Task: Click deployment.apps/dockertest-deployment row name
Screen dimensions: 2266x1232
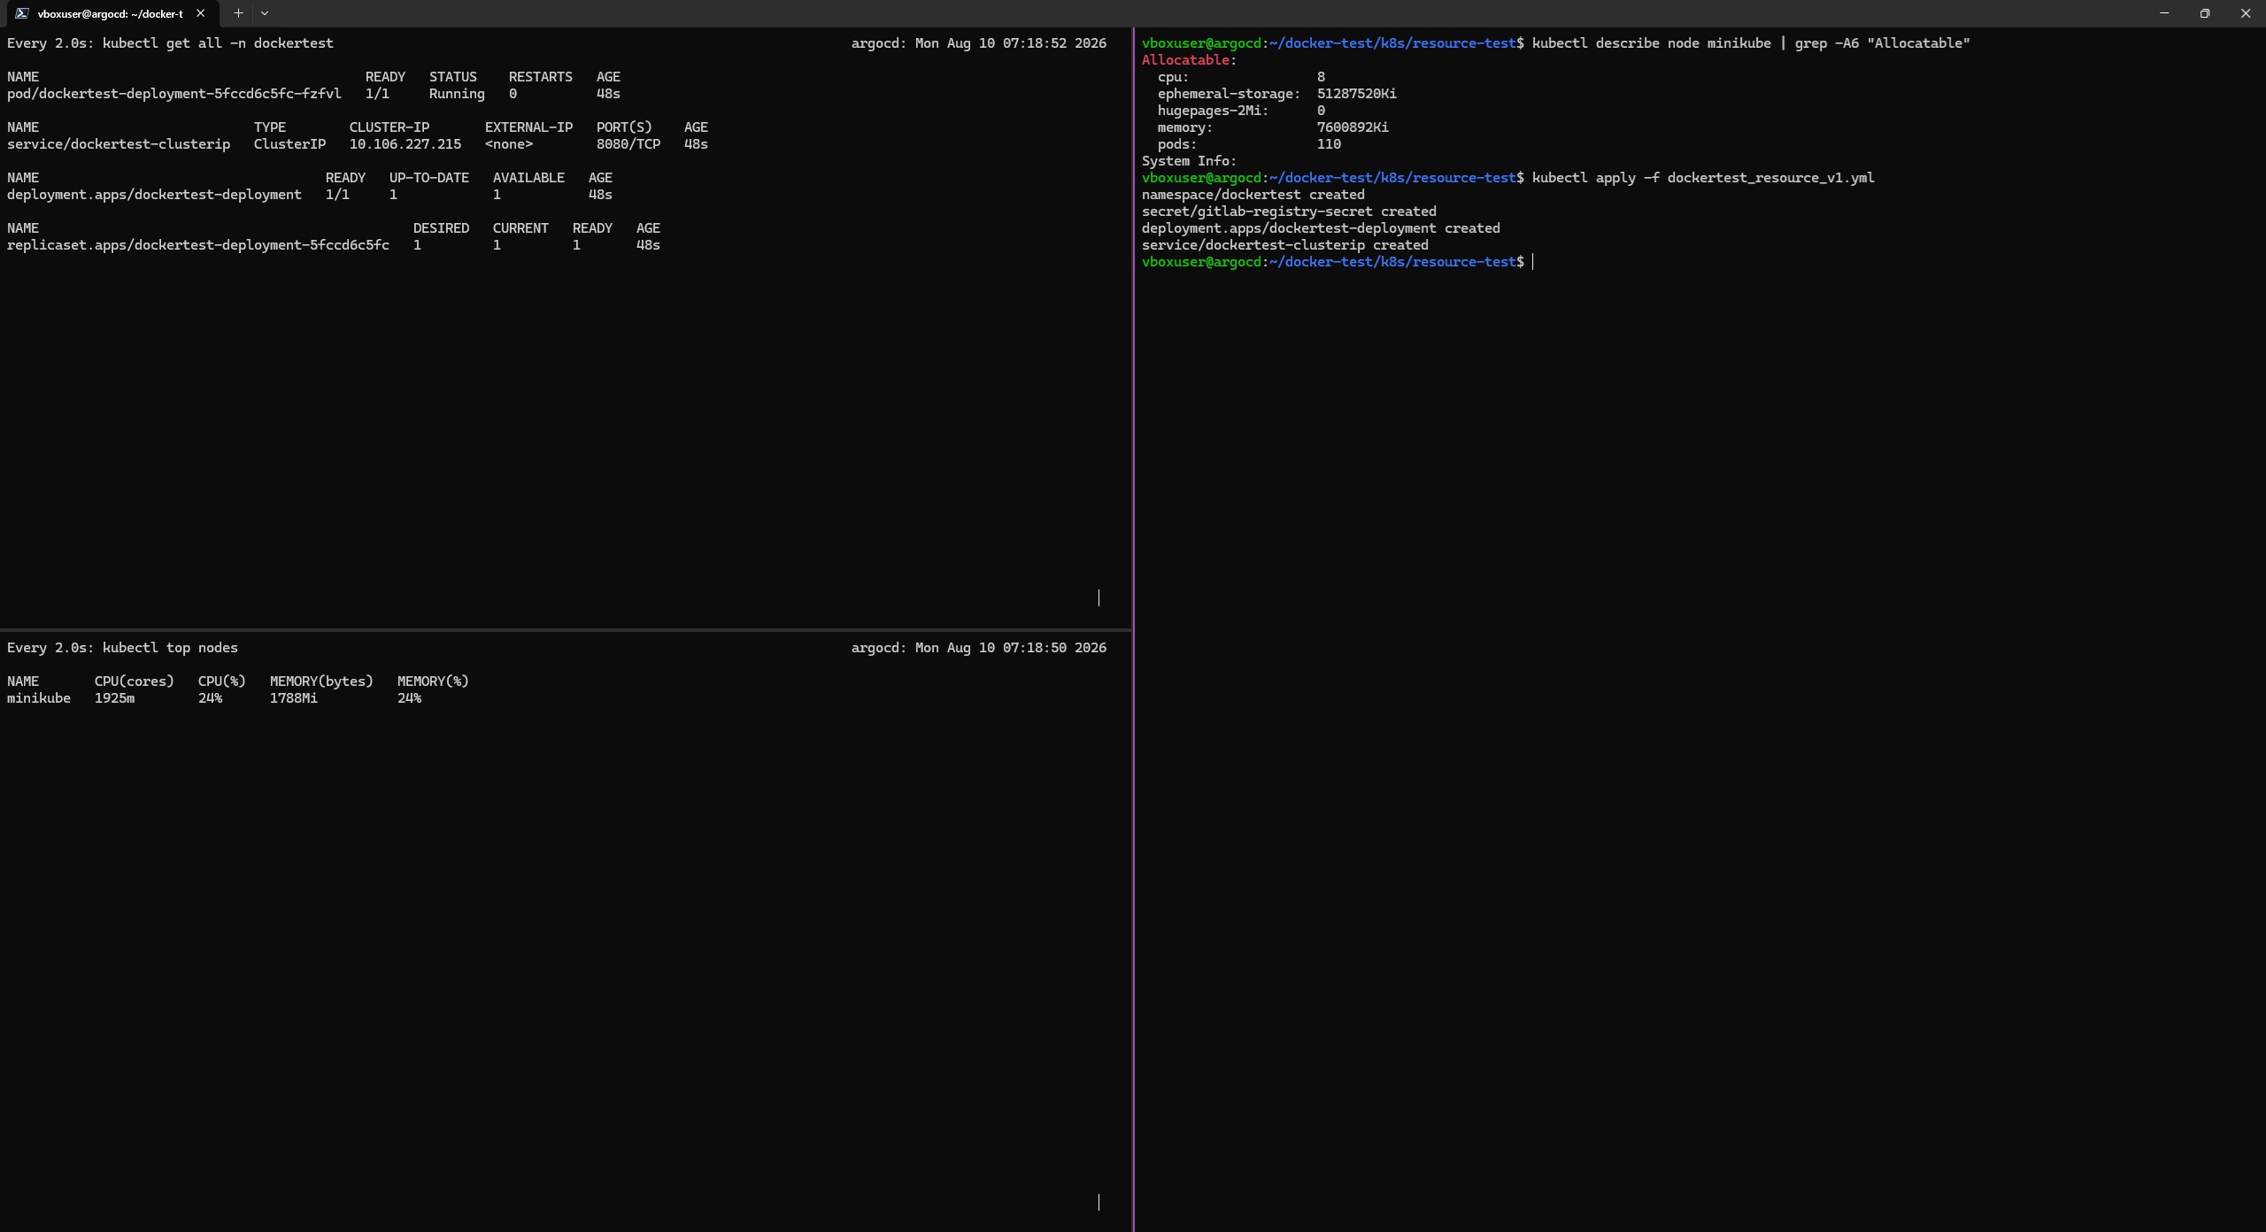Action: (x=154, y=195)
